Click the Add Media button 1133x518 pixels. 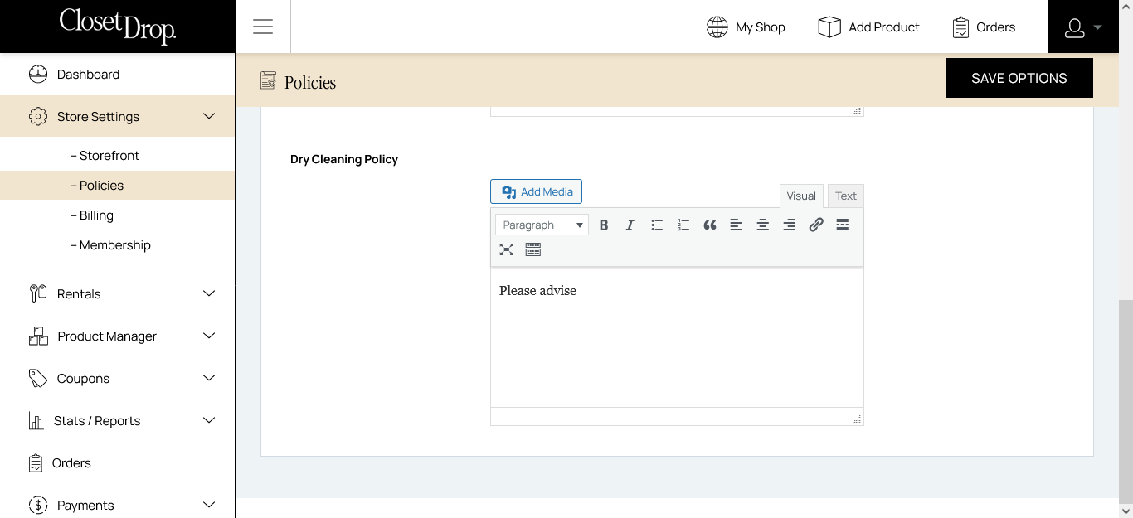537,191
